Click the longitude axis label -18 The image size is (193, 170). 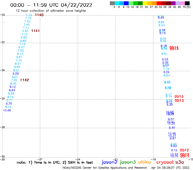point(153,160)
